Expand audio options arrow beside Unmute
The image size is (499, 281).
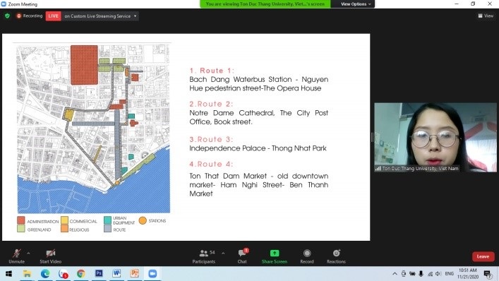point(28,253)
